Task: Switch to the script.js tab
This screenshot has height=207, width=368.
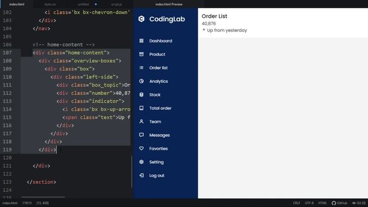Action: coord(116,4)
